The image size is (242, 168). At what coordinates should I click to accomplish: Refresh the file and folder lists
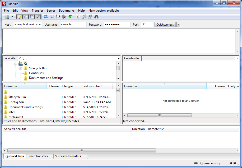(x=45, y=16)
